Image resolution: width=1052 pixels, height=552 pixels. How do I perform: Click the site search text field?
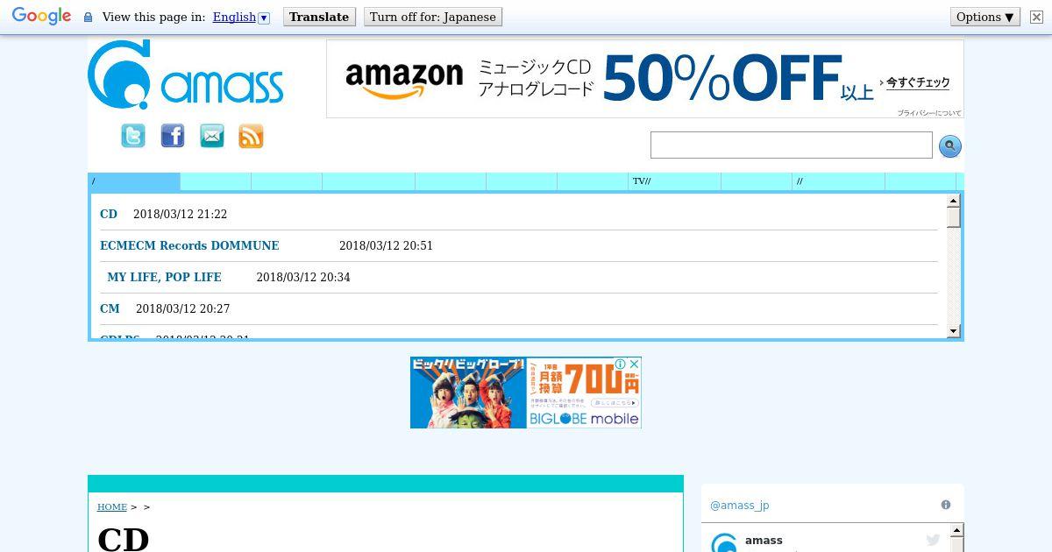(x=792, y=145)
